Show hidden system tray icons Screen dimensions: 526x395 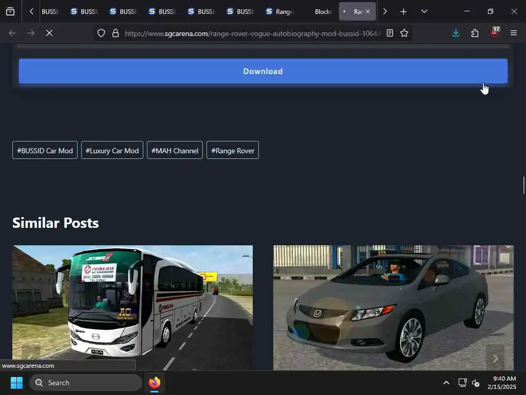(446, 383)
